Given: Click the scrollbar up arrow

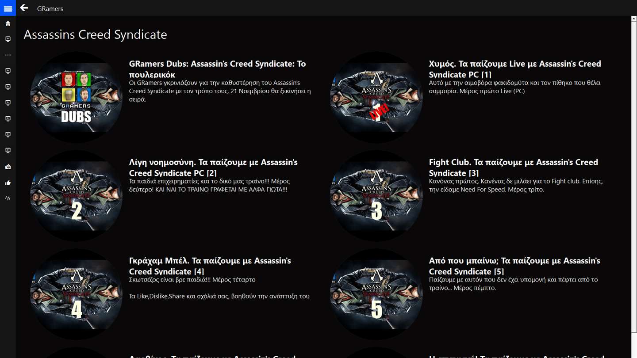Looking at the screenshot, I should click(x=634, y=19).
